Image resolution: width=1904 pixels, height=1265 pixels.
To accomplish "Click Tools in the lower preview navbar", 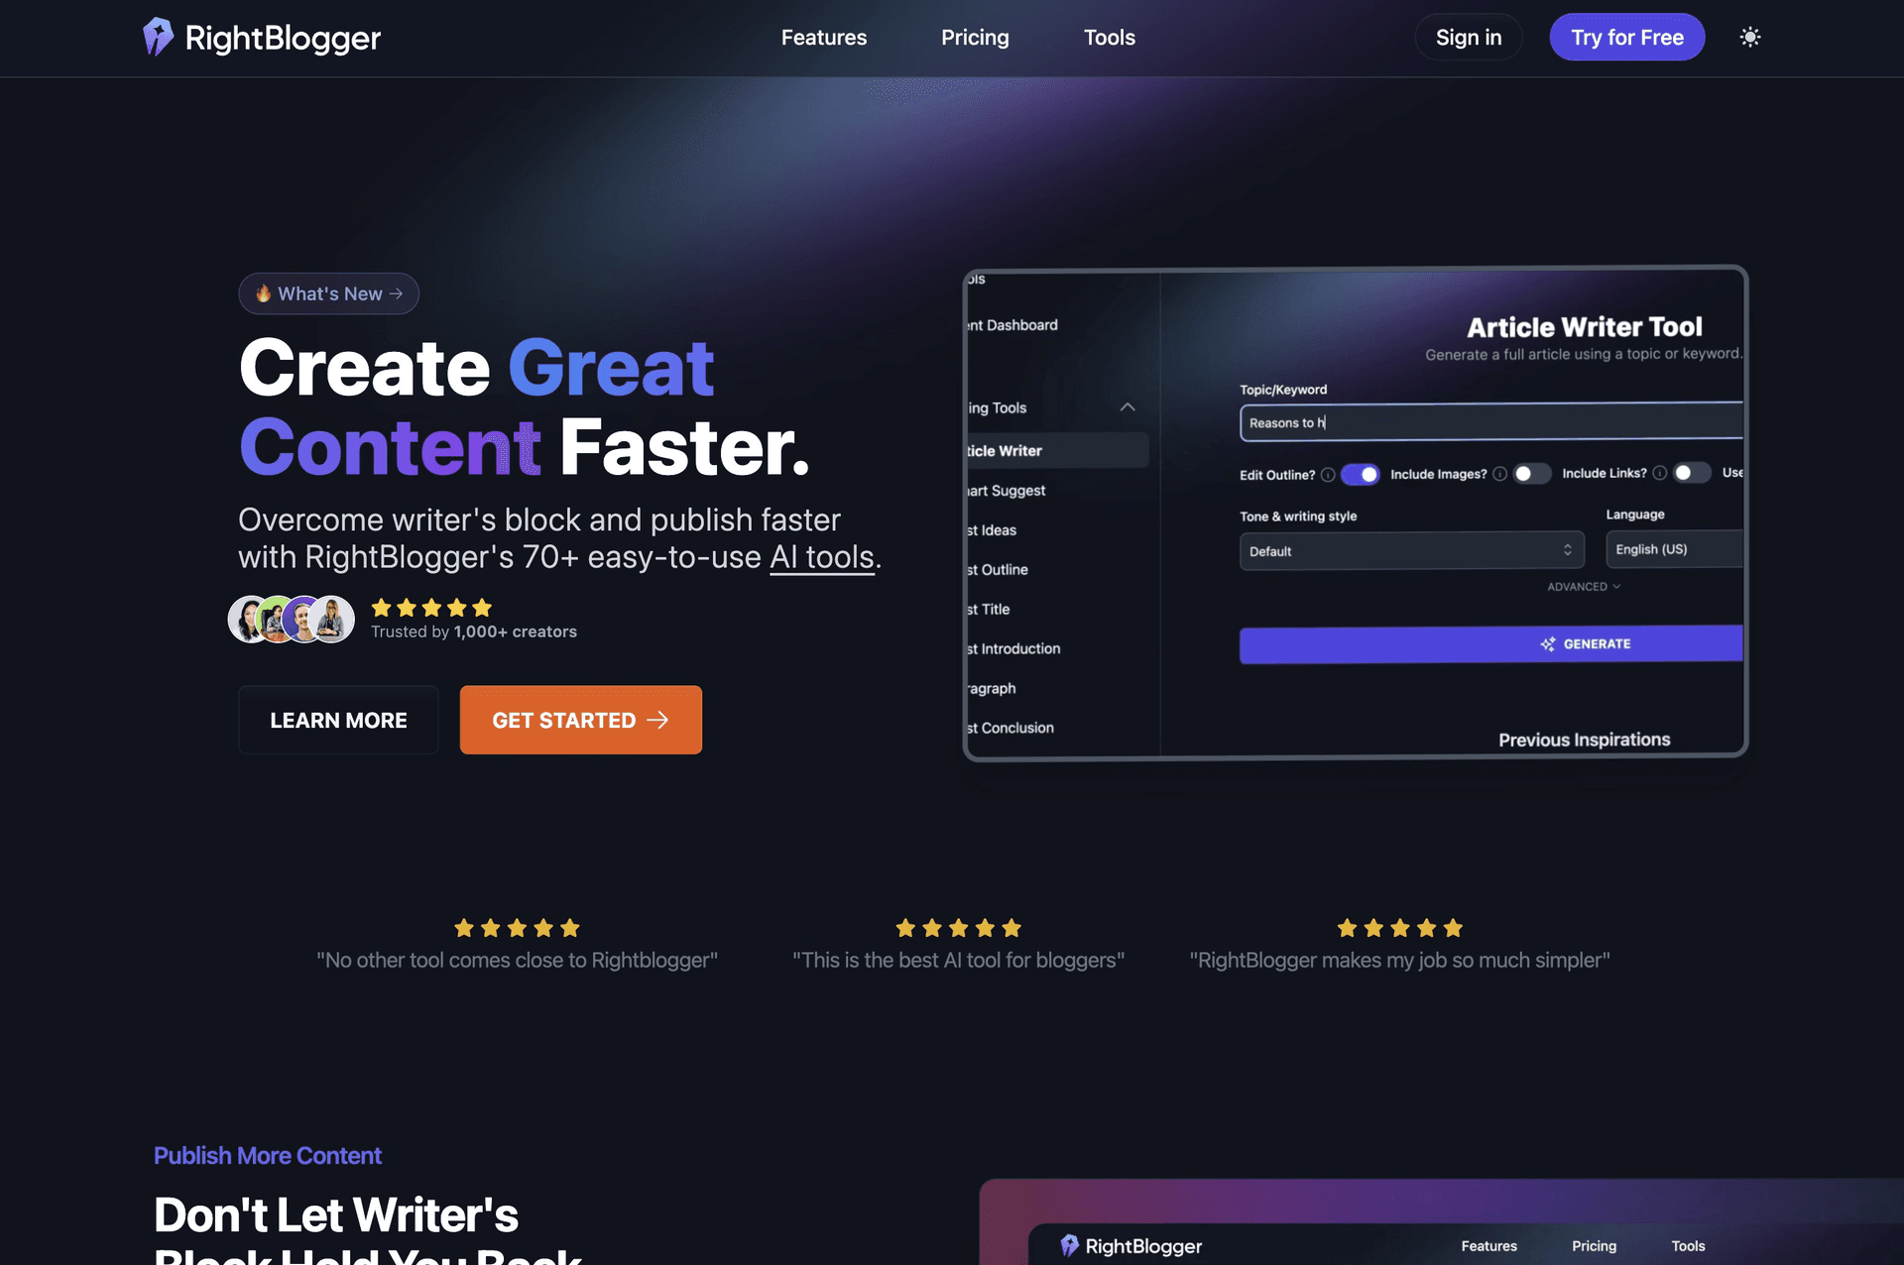I will [x=1688, y=1246].
